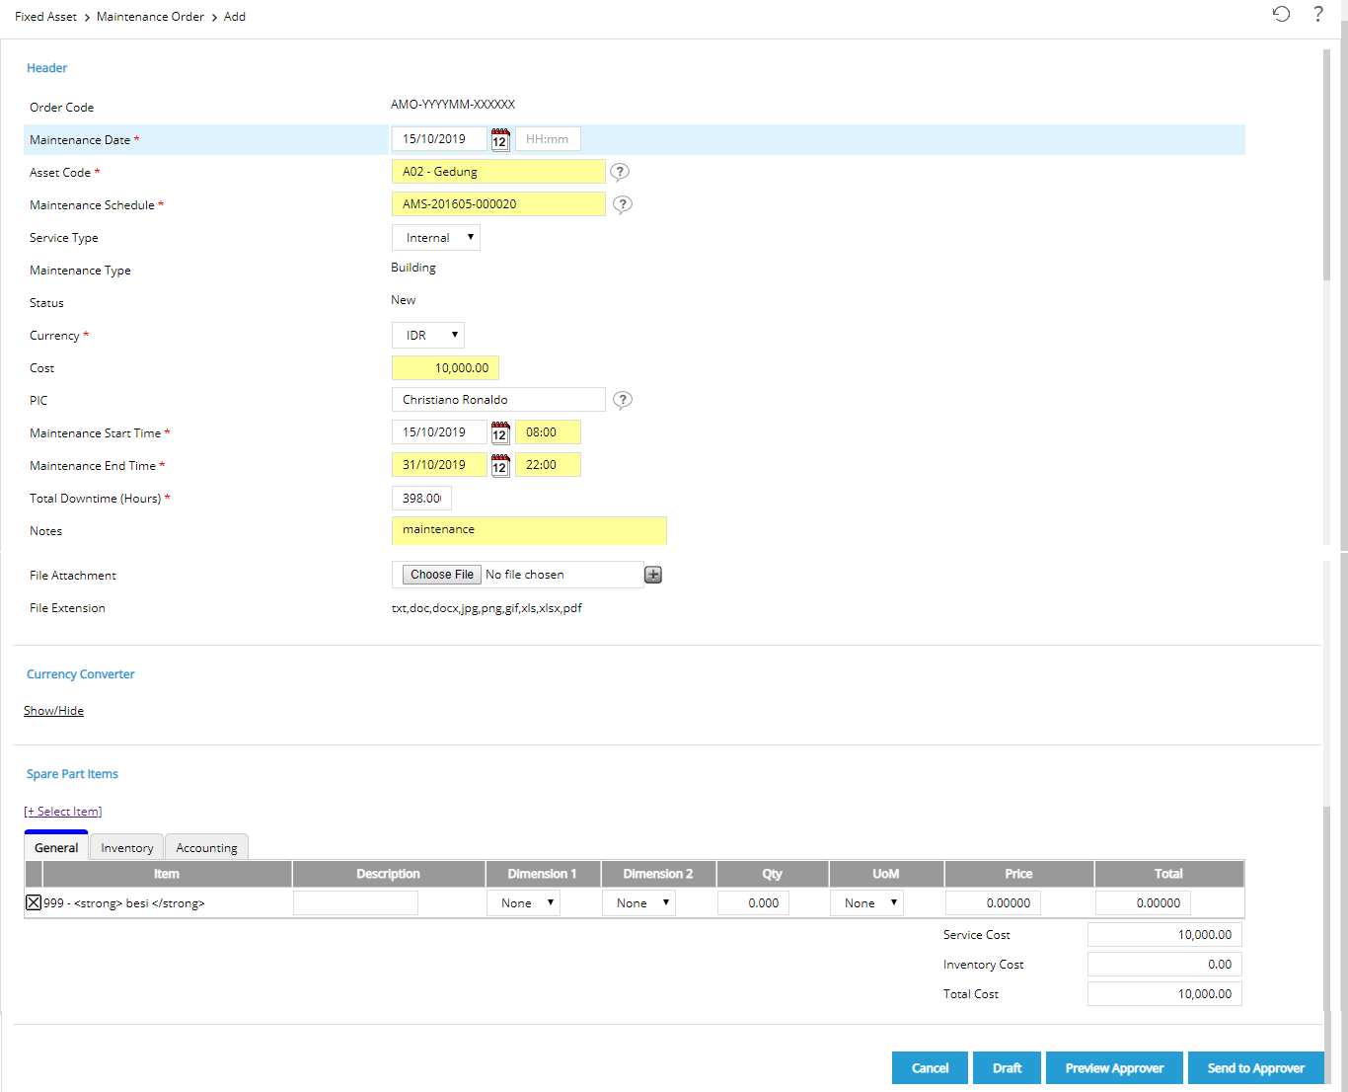1348x1092 pixels.
Task: Click the Service Cost value field
Action: [1164, 935]
